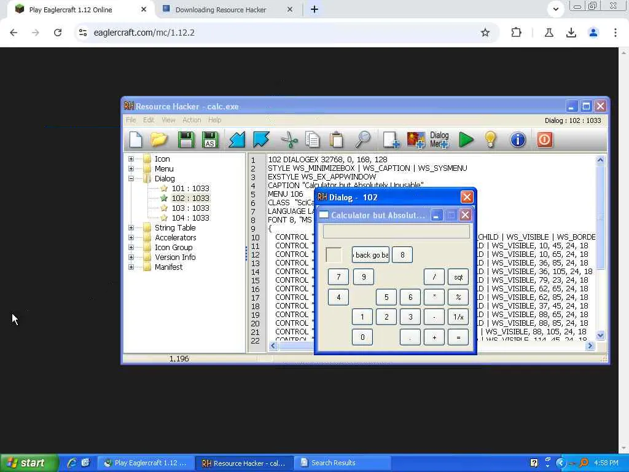Click the sqt button in the calculator dialog
The width and height of the screenshot is (629, 472).
[x=458, y=277]
